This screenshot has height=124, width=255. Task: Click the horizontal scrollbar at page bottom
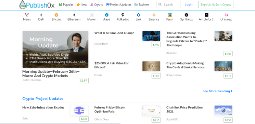click(x=60, y=124)
